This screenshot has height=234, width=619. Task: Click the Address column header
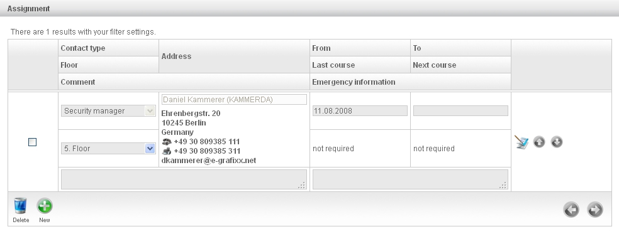(177, 56)
